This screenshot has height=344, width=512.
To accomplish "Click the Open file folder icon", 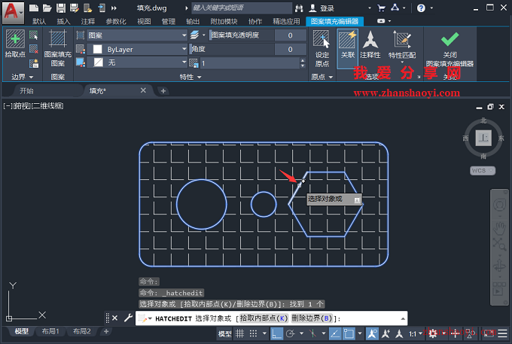I will pyautogui.click(x=47, y=8).
